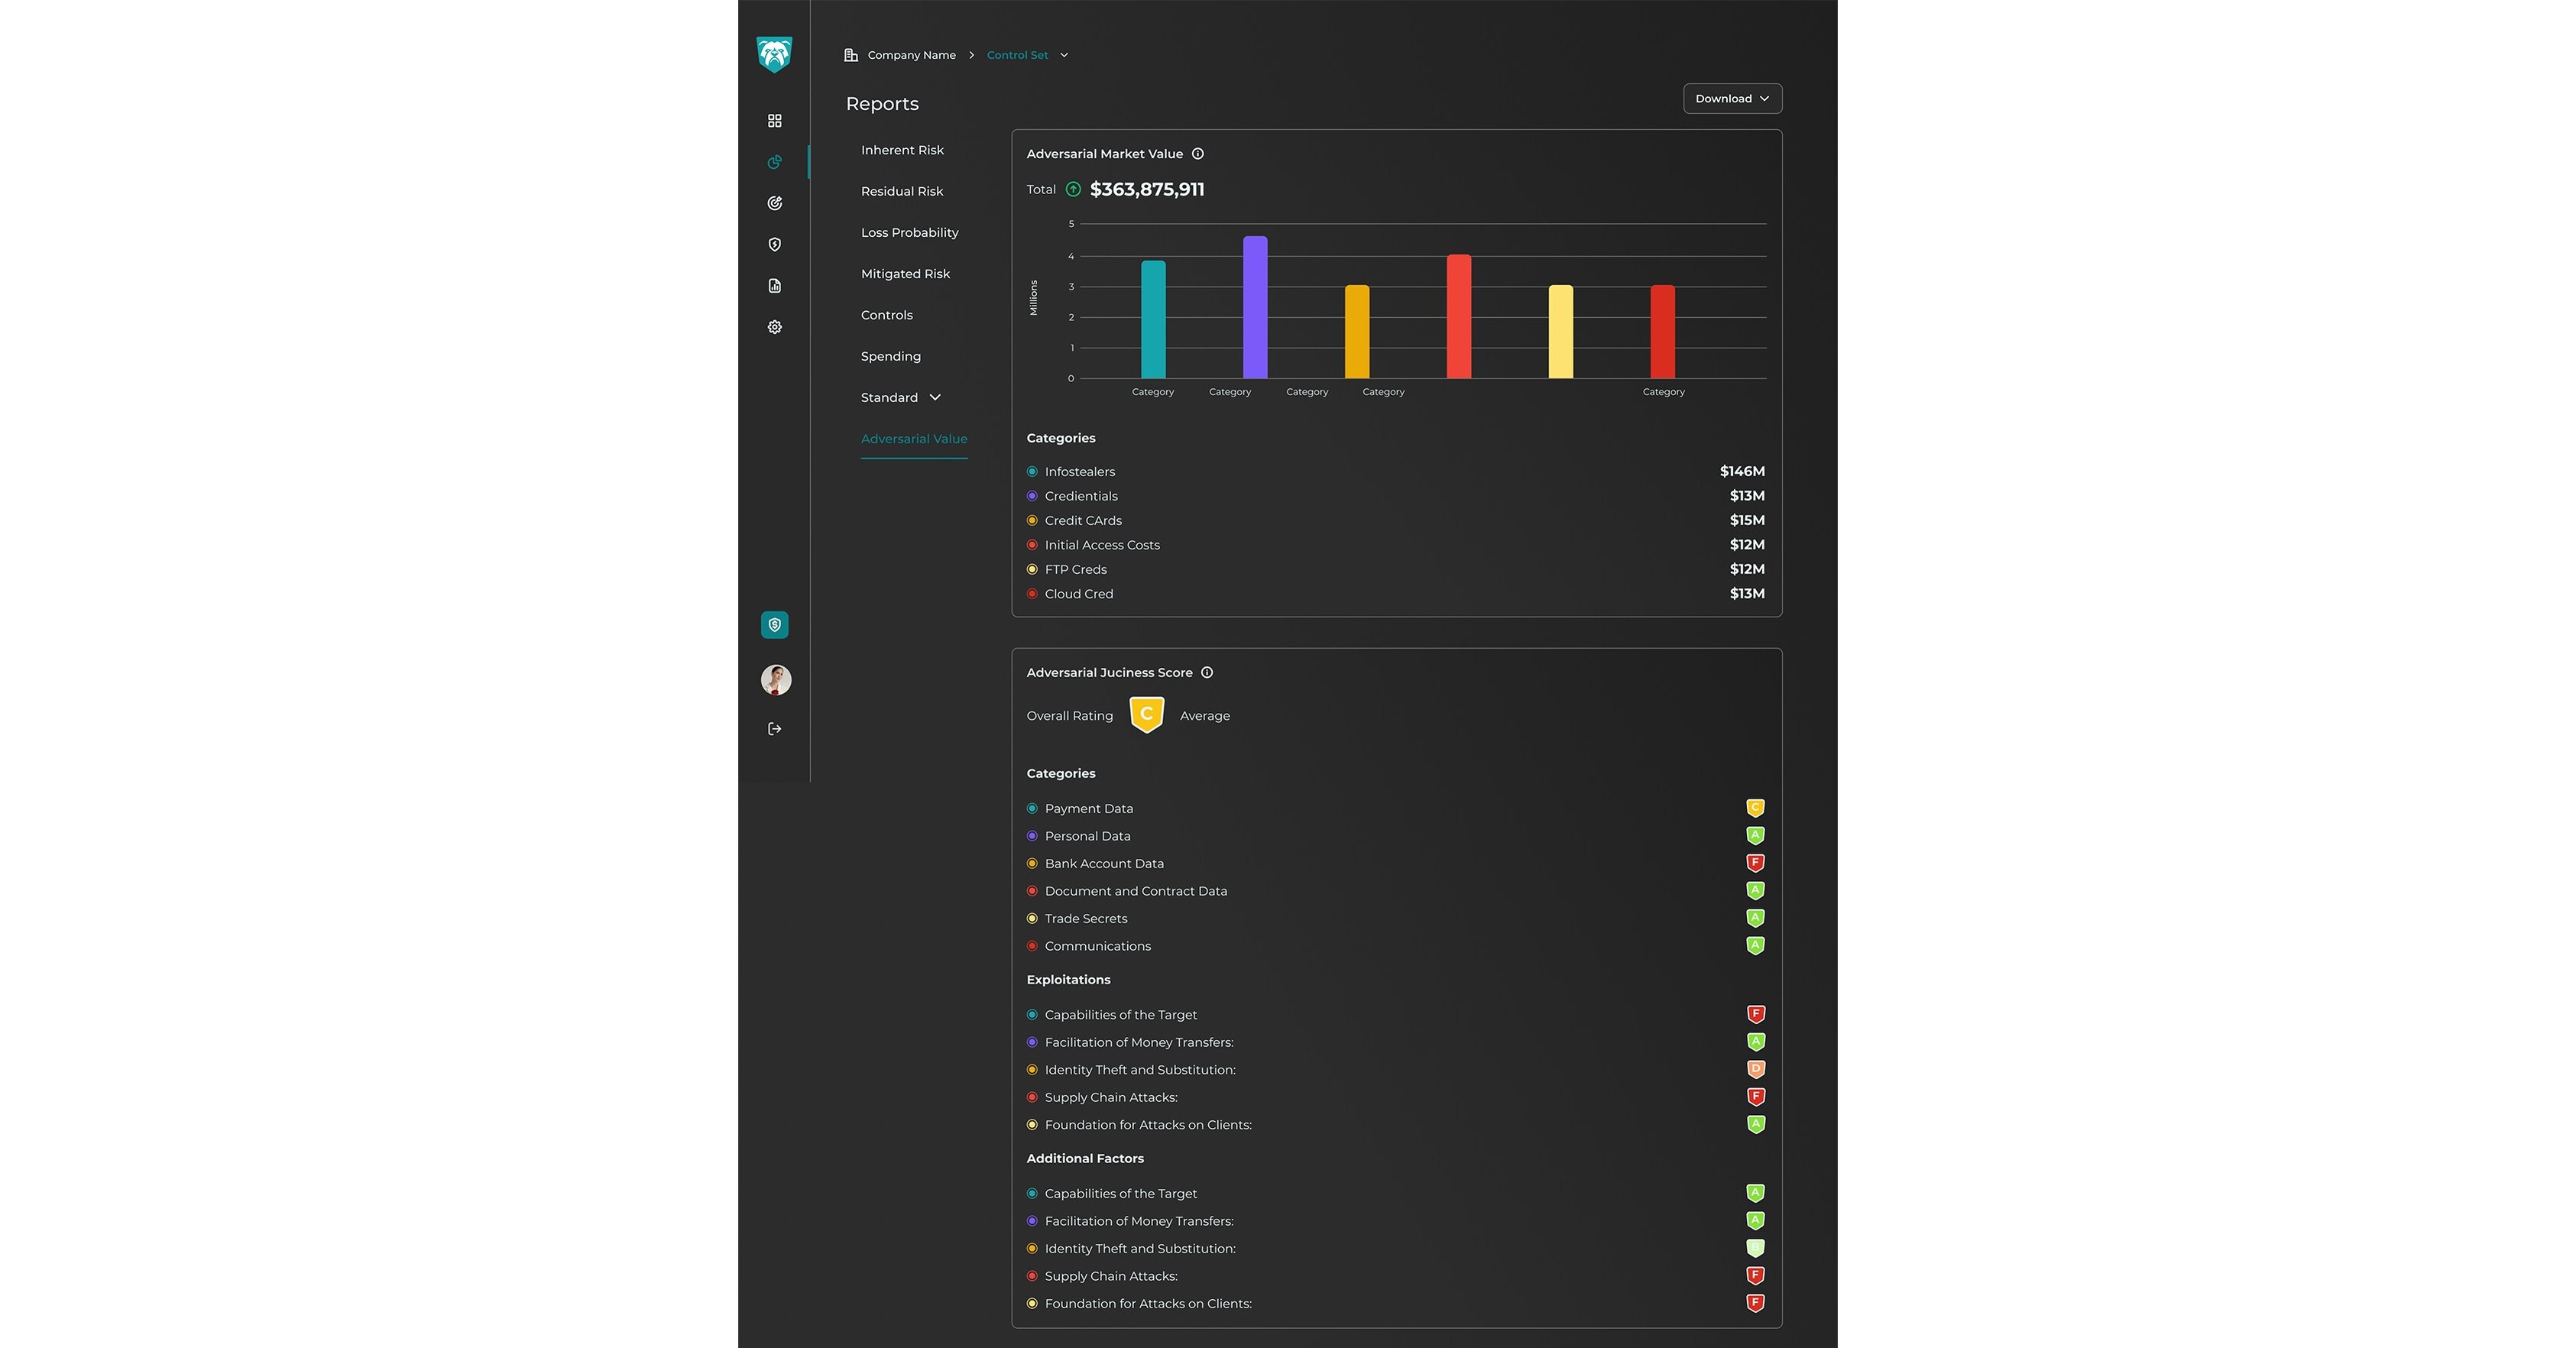Open the Download dropdown

click(1731, 98)
